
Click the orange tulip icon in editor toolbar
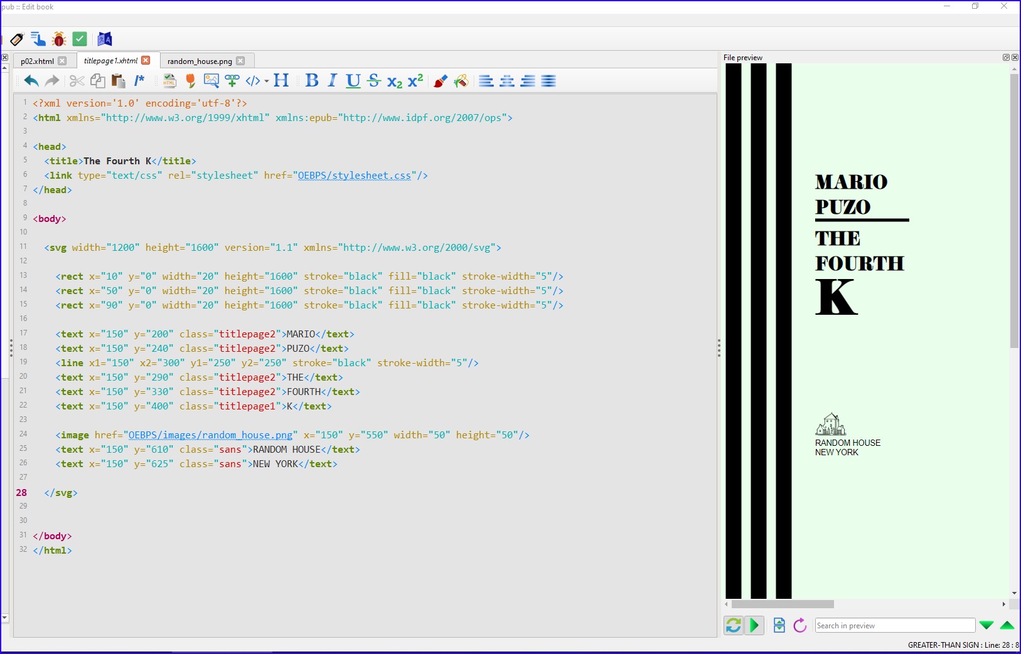tap(191, 81)
